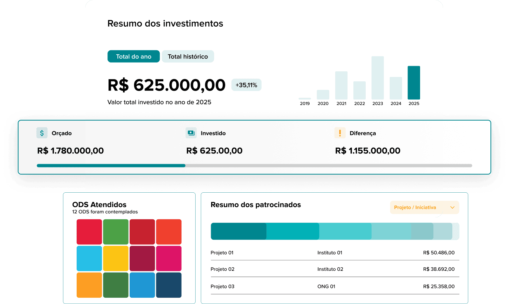
Task: Select the tallest 2023 chart bar
Action: pos(377,78)
